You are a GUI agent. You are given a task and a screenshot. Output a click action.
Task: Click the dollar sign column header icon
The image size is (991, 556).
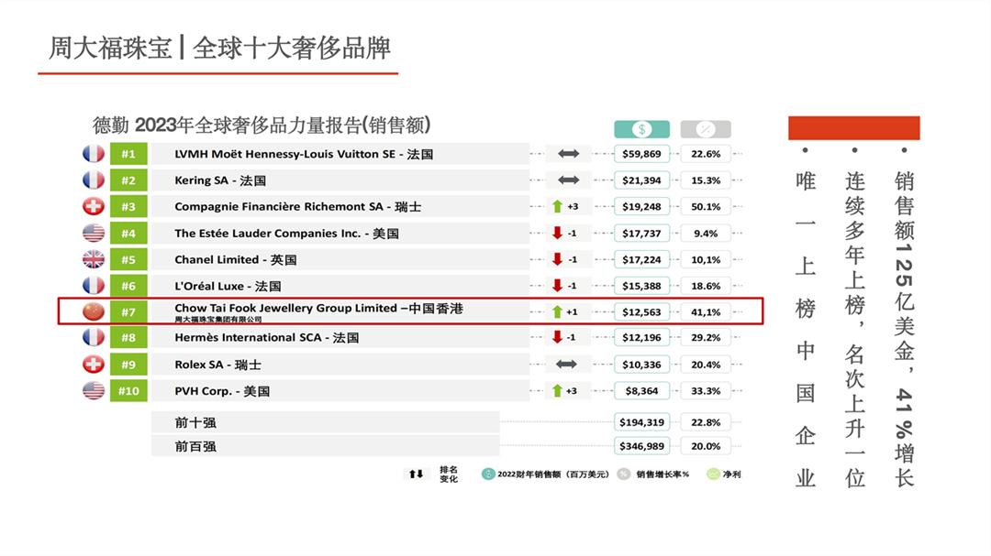pos(641,129)
